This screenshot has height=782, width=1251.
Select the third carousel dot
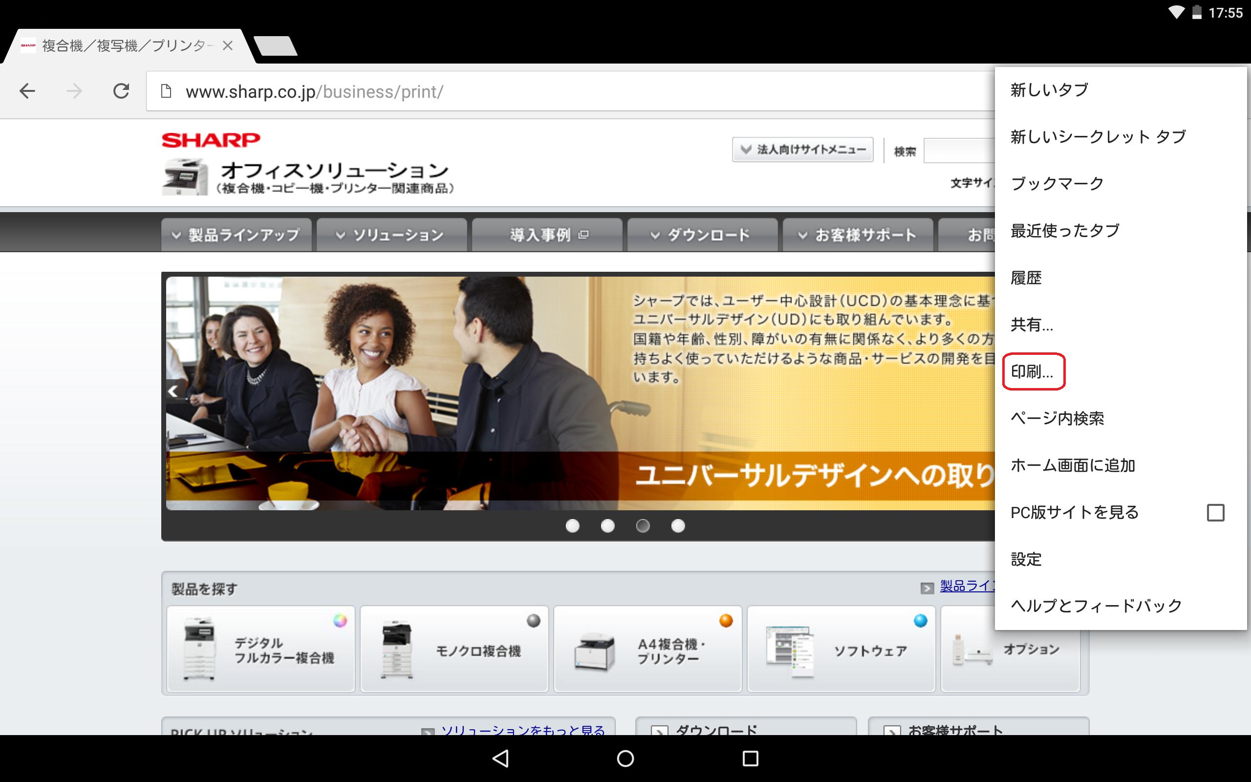[643, 526]
